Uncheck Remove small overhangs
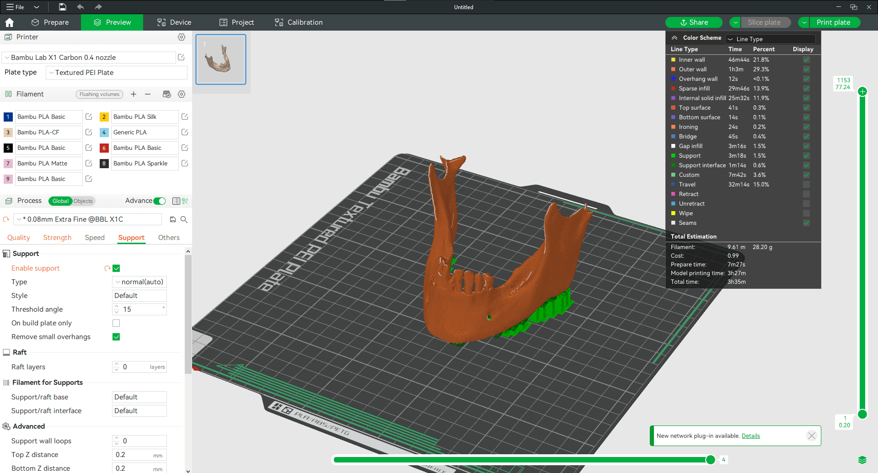The width and height of the screenshot is (878, 473). tap(116, 337)
